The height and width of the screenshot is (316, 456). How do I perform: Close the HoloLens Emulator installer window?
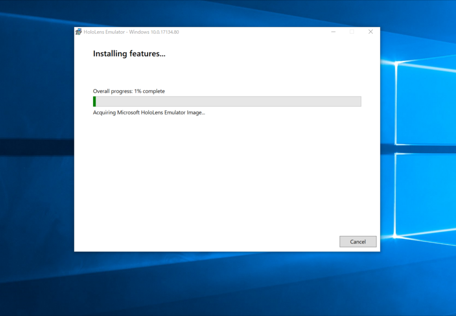(370, 32)
